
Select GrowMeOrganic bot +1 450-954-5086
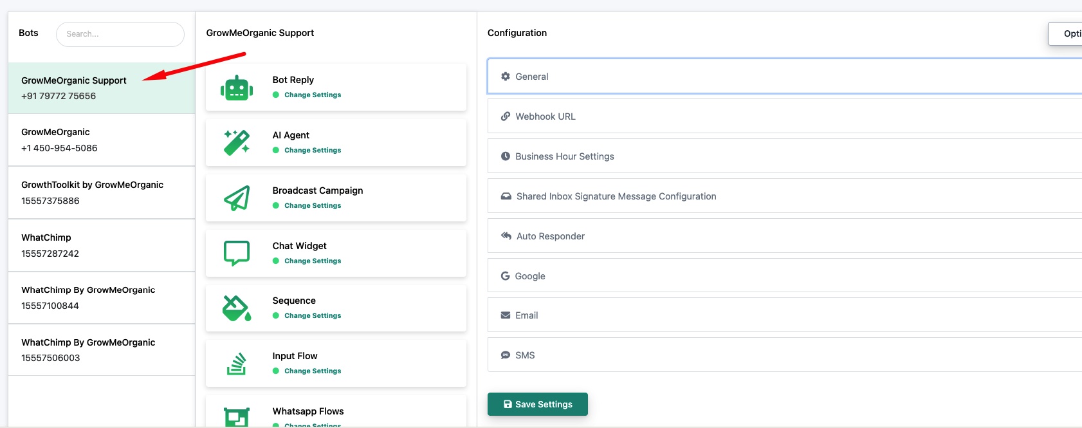[102, 140]
